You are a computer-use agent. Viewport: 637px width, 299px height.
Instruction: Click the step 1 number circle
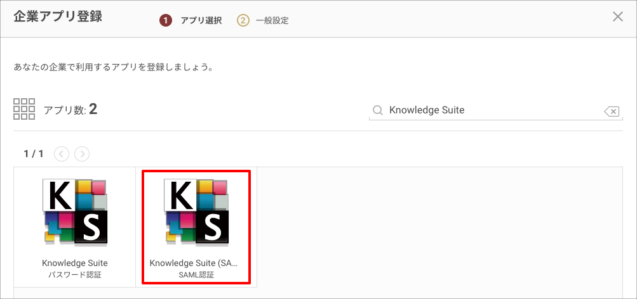click(166, 20)
